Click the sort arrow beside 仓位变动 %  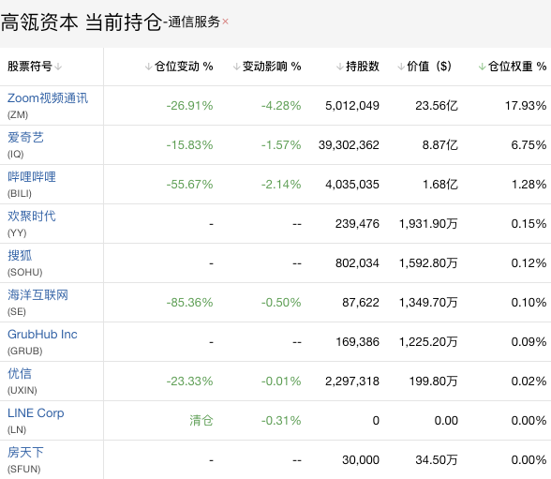click(148, 66)
